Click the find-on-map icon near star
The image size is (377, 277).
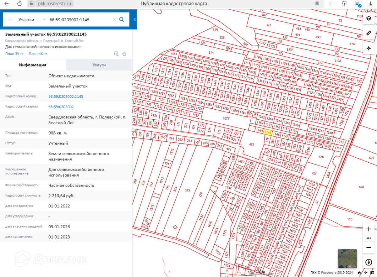click(x=116, y=54)
